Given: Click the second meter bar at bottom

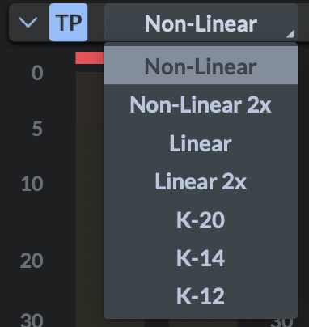Looking at the screenshot, I should [203, 323].
